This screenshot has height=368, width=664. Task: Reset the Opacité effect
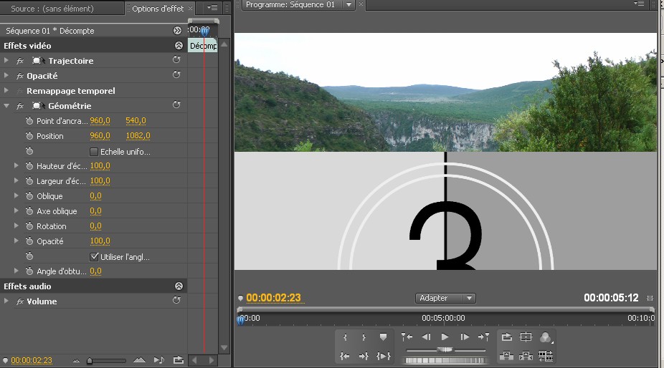point(176,75)
